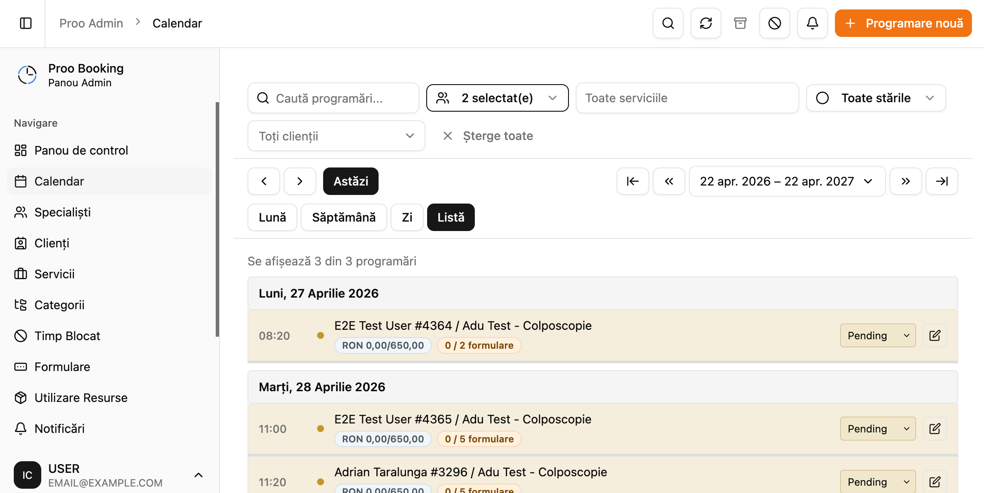Edit the 08:20 appointment via pencil icon

coord(935,335)
